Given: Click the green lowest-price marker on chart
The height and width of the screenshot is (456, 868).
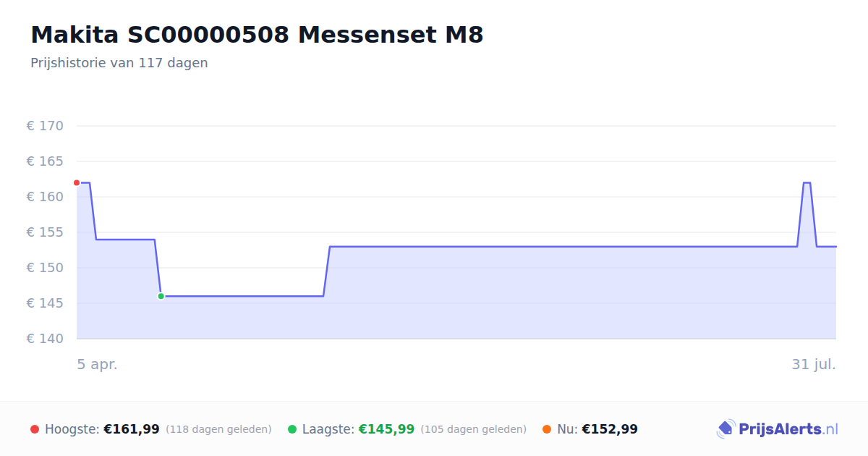Looking at the screenshot, I should coord(161,296).
